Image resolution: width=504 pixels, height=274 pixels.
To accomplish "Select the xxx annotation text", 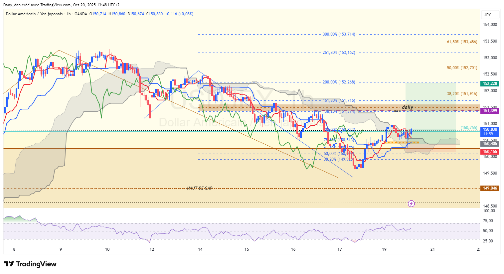I will click(397, 111).
